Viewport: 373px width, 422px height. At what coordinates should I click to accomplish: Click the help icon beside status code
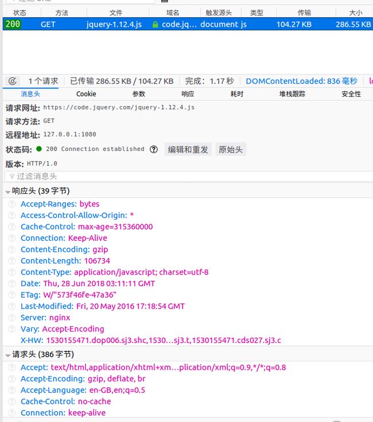coord(154,150)
